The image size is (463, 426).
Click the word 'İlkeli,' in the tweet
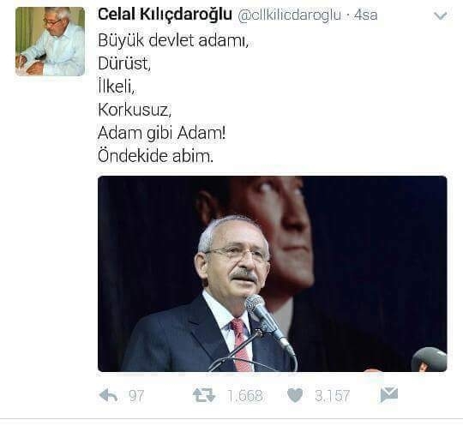(x=117, y=87)
